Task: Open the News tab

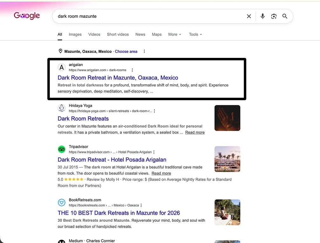Action: [140, 35]
